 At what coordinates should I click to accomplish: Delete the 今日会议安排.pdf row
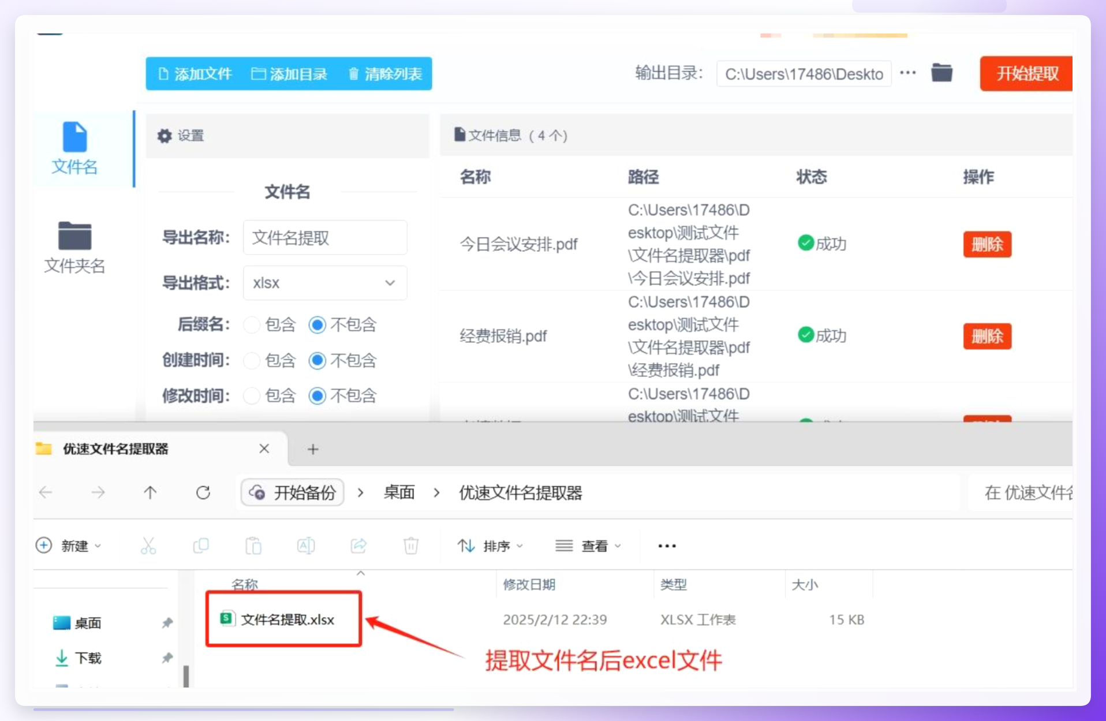(x=987, y=244)
